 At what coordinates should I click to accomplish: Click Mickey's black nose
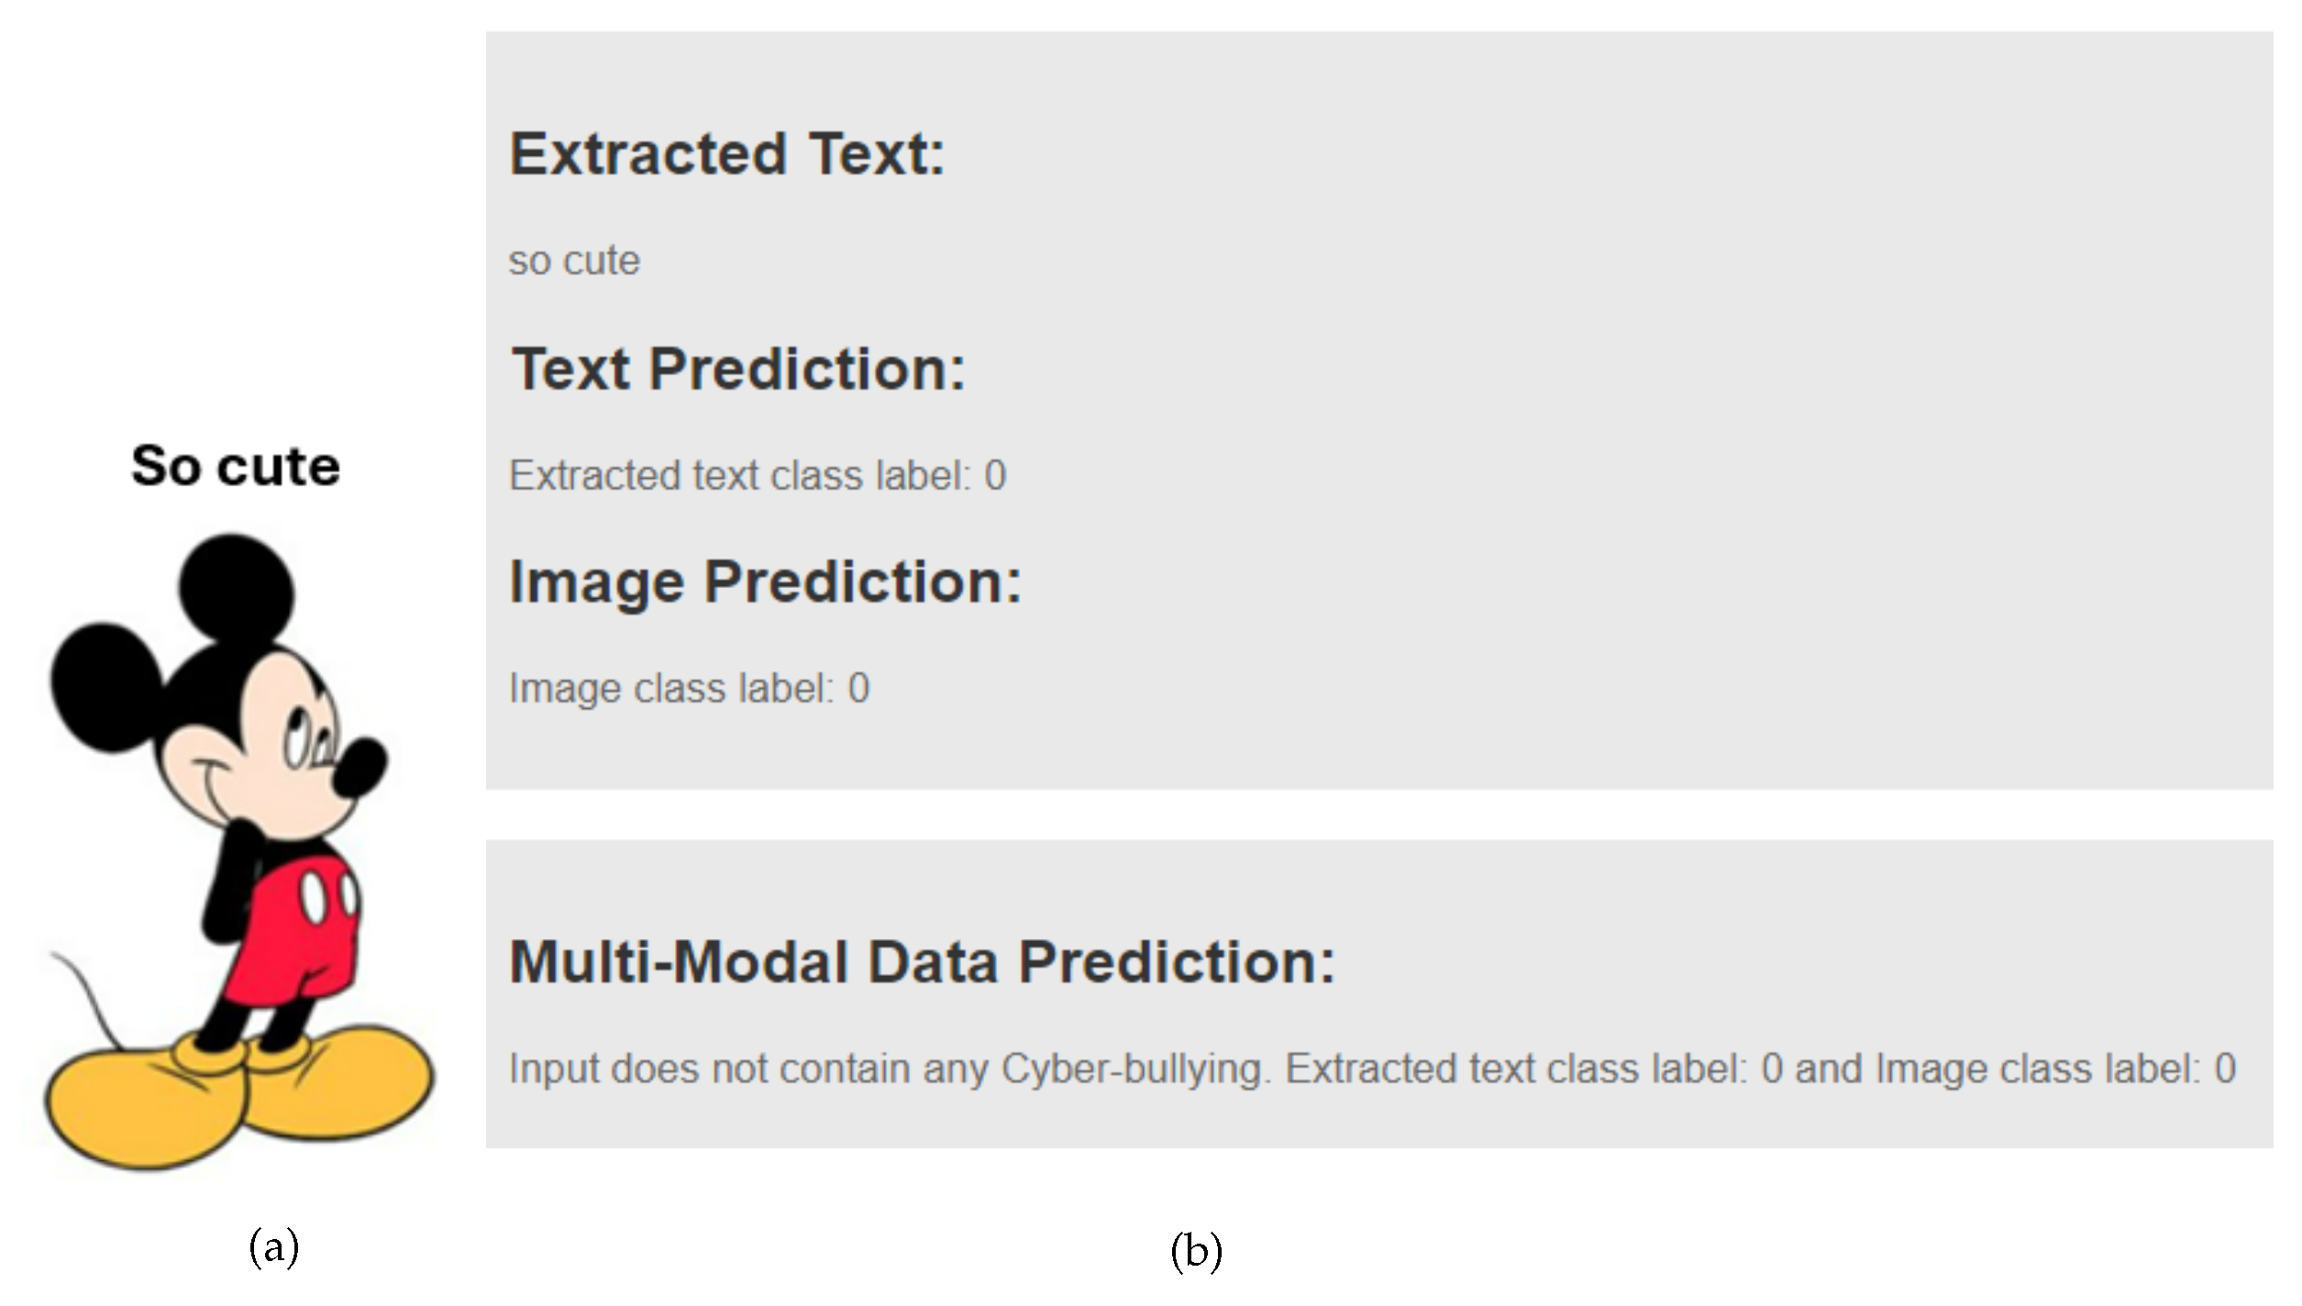[360, 767]
